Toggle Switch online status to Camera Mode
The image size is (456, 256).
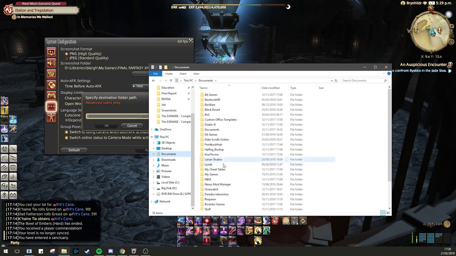66,138
